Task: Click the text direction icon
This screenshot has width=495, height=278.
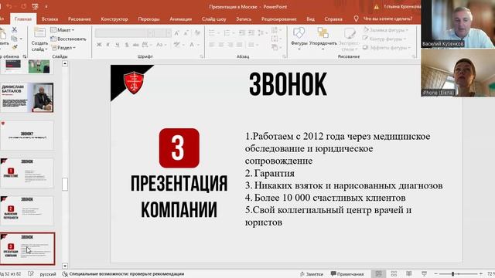Action: pyautogui.click(x=275, y=30)
